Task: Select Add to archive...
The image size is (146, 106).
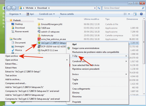Action: [13, 79]
